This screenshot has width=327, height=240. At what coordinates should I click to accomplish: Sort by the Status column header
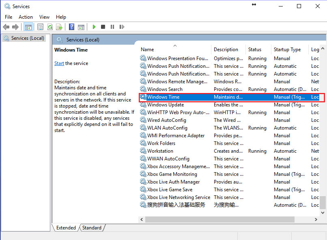coord(258,50)
